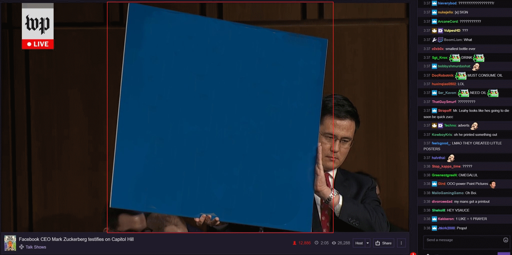Click the face emote in bobbyshmurdashat's message
The height and width of the screenshot is (255, 512).
pyautogui.click(x=476, y=66)
